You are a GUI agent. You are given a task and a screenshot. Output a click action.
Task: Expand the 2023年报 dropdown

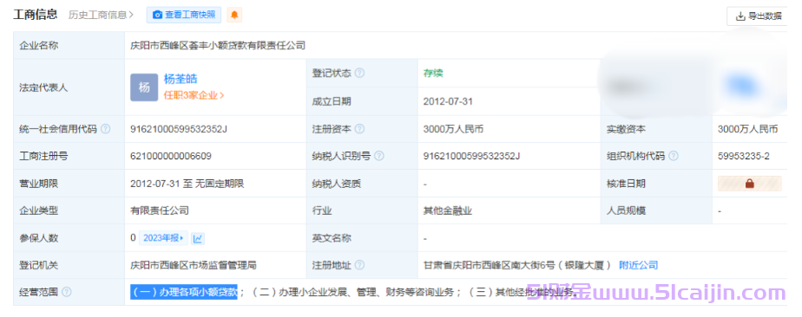click(x=164, y=238)
